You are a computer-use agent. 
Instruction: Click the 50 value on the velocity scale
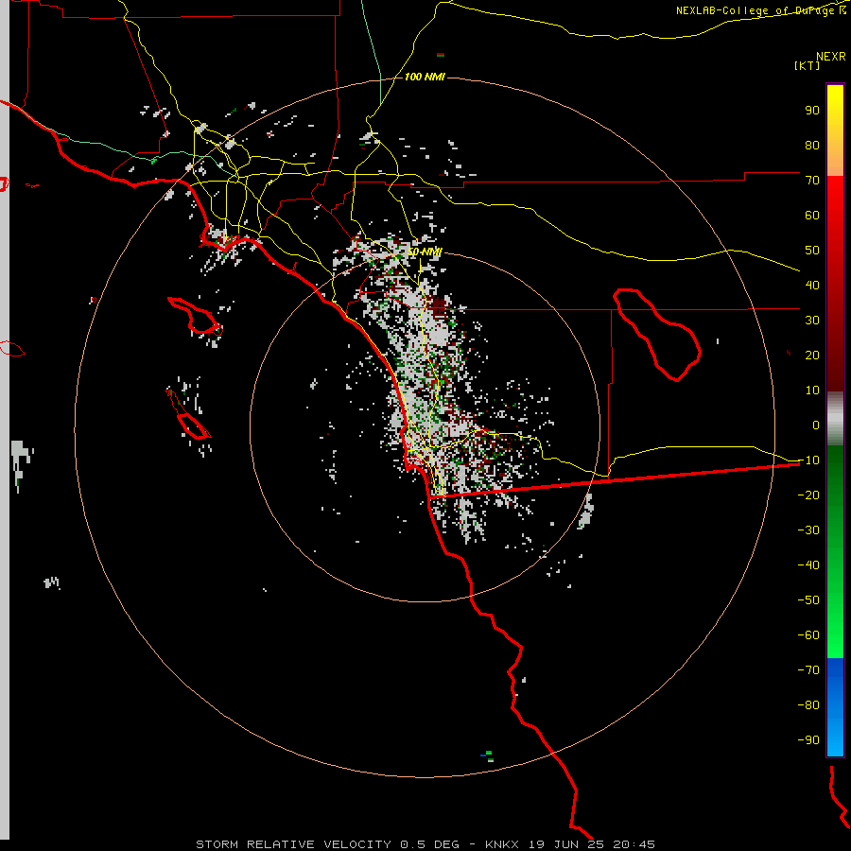tap(812, 251)
